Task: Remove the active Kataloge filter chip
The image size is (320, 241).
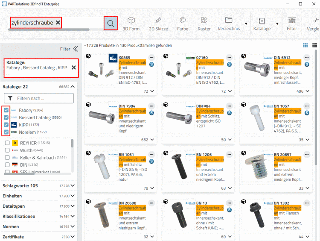Action: tap(74, 68)
